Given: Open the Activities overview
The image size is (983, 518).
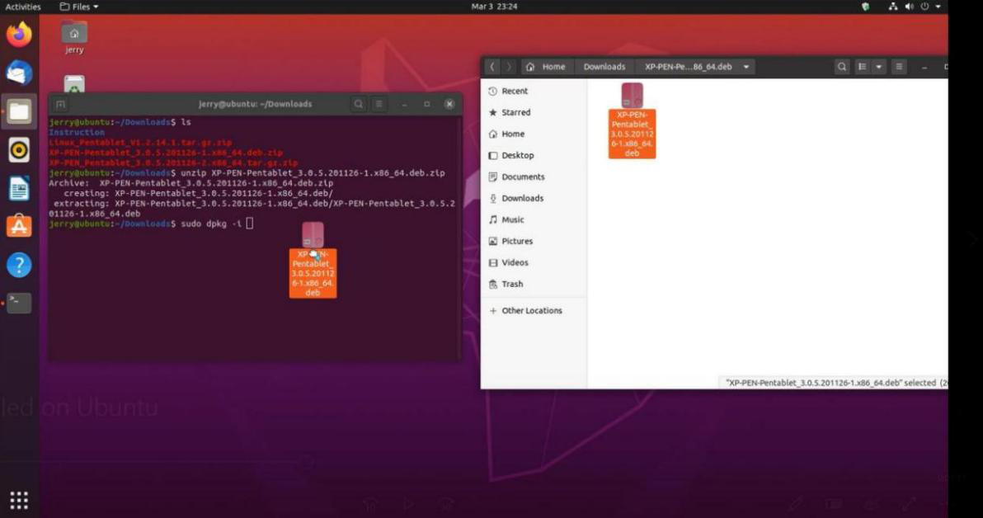Looking at the screenshot, I should (x=23, y=7).
